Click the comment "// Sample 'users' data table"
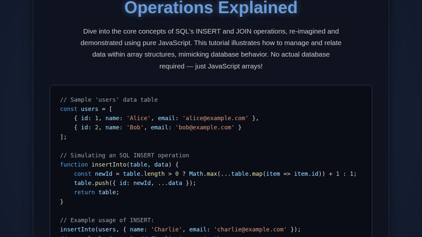The image size is (422, 237). click(x=109, y=99)
